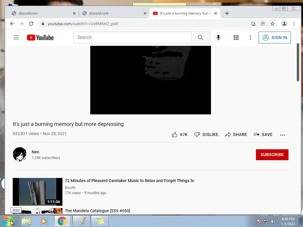Click the Neo channel name

point(36,152)
